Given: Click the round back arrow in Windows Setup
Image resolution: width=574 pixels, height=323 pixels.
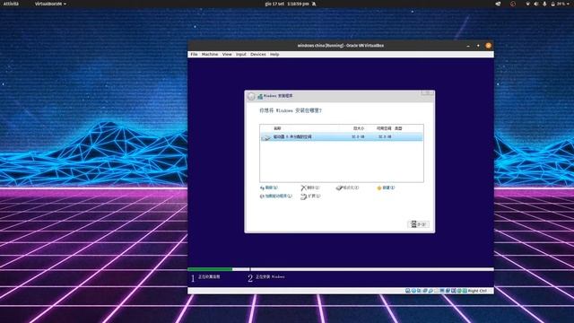Looking at the screenshot, I should tap(251, 96).
